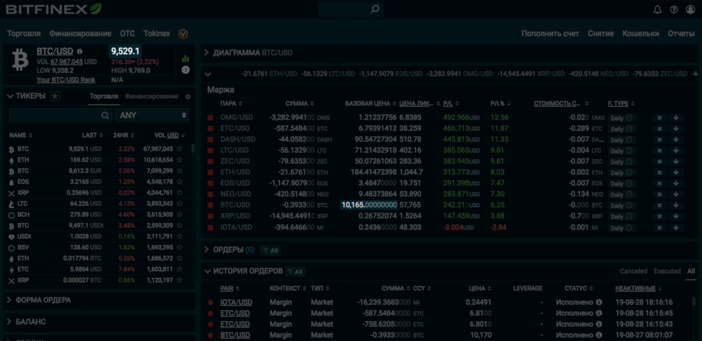Star the USDt ticker row
The height and width of the screenshot is (341, 702).
[x=180, y=236]
